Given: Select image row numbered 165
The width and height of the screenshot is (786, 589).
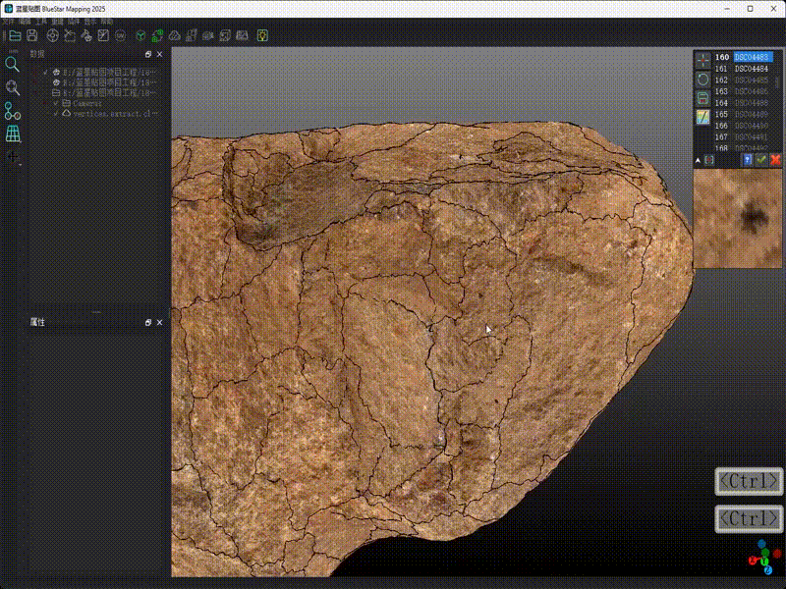Looking at the screenshot, I should point(744,114).
